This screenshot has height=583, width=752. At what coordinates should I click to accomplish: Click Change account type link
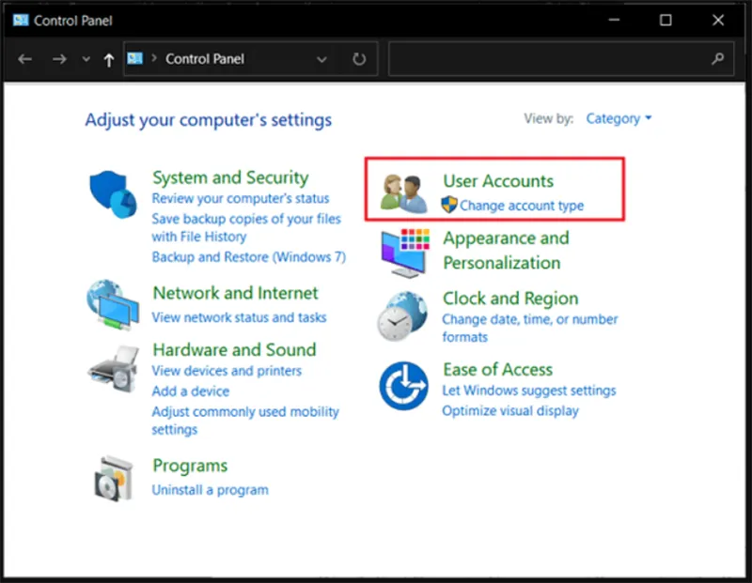[x=522, y=206]
